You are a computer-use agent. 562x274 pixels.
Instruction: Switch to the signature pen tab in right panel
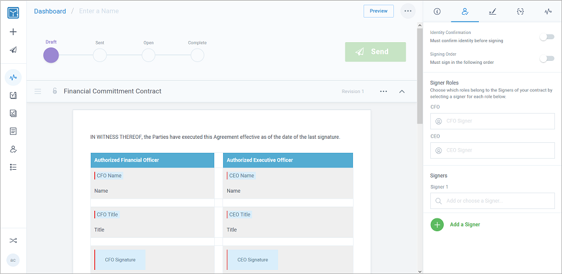point(492,12)
